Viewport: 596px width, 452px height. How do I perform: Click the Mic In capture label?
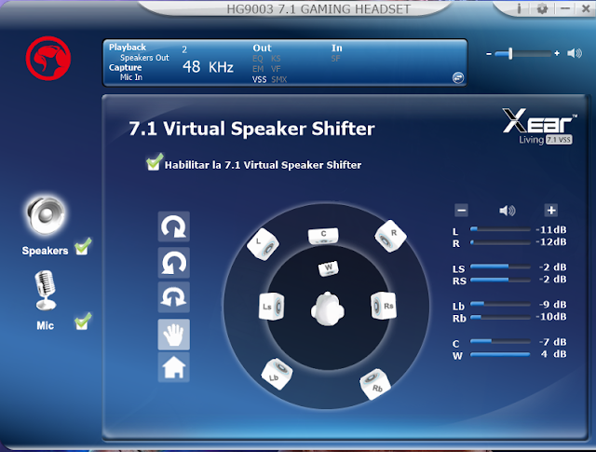point(131,77)
